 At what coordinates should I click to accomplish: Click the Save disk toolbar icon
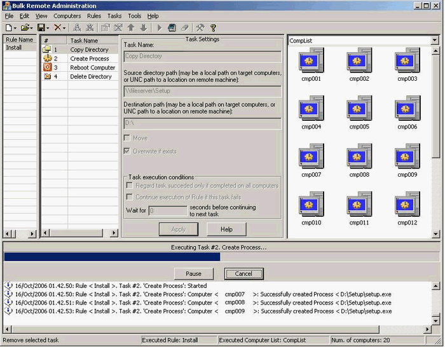pyautogui.click(x=41, y=28)
